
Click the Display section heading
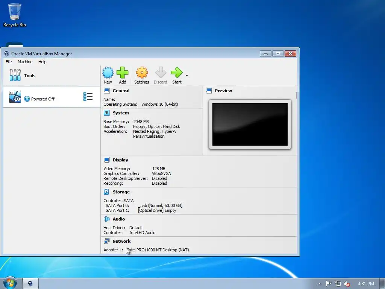[120, 160]
